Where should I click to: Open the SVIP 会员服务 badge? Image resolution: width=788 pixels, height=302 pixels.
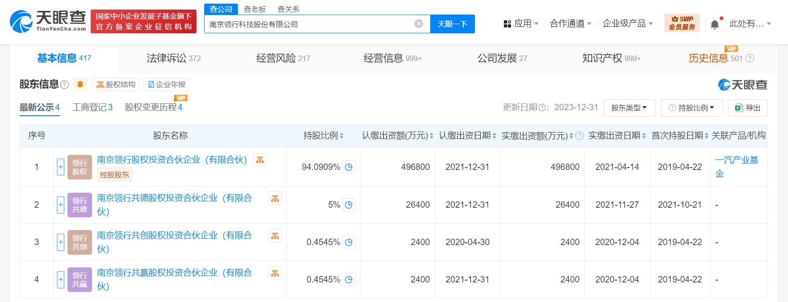point(682,23)
